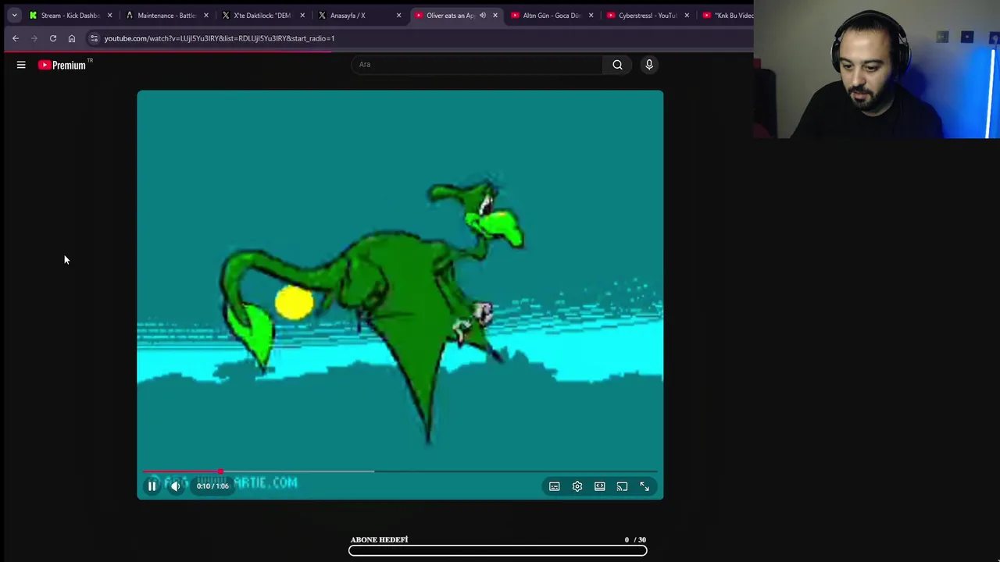Close the Cyberstress! tab
The width and height of the screenshot is (1000, 562).
tap(687, 15)
